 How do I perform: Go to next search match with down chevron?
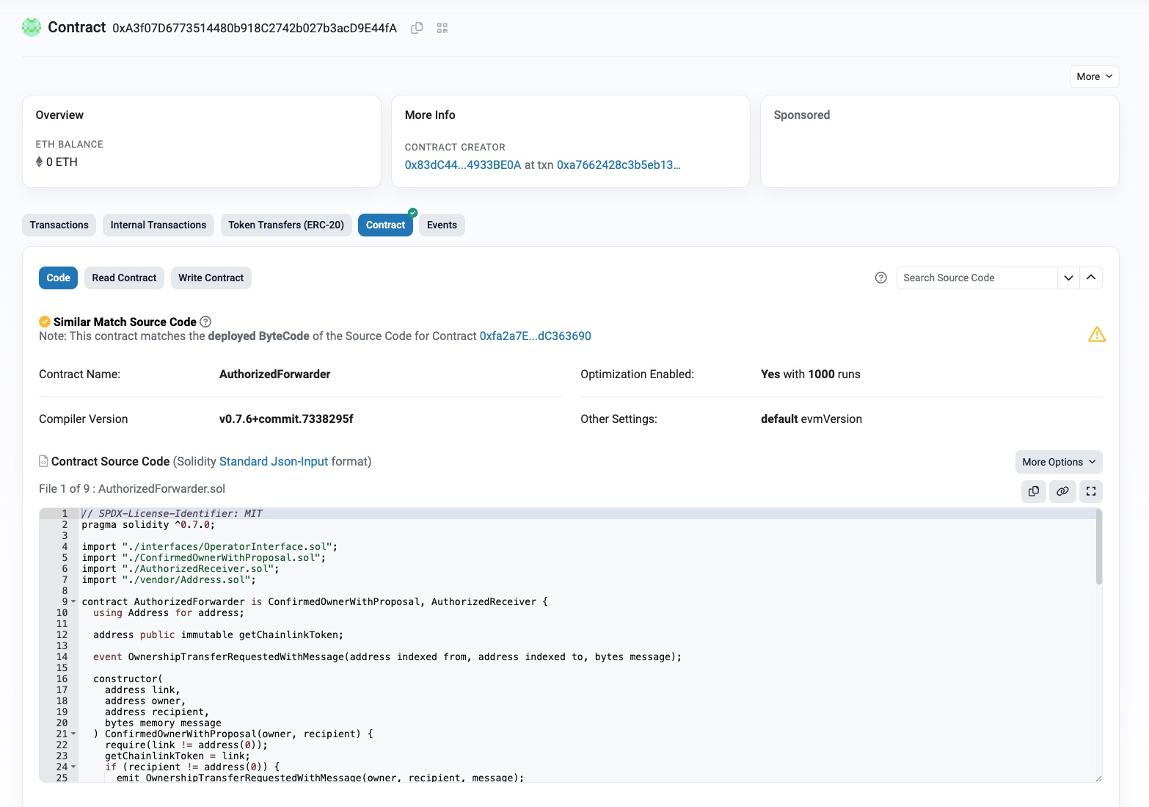(x=1068, y=278)
